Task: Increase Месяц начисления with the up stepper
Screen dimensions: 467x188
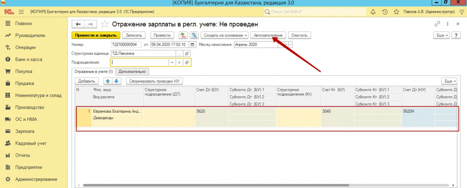Action: point(289,43)
